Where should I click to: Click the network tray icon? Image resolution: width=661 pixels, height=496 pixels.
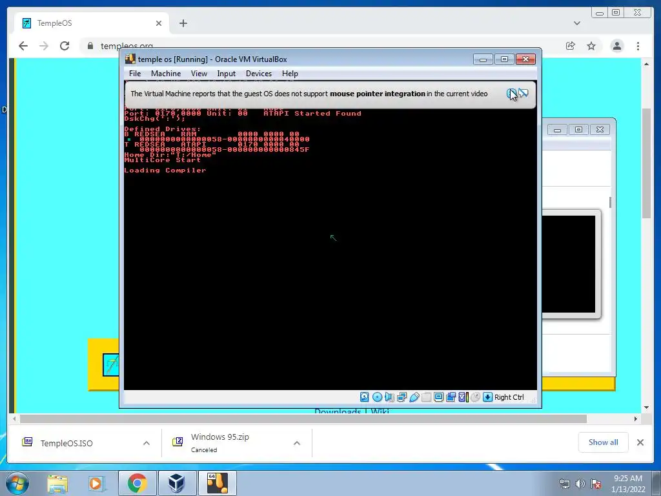[x=564, y=484]
